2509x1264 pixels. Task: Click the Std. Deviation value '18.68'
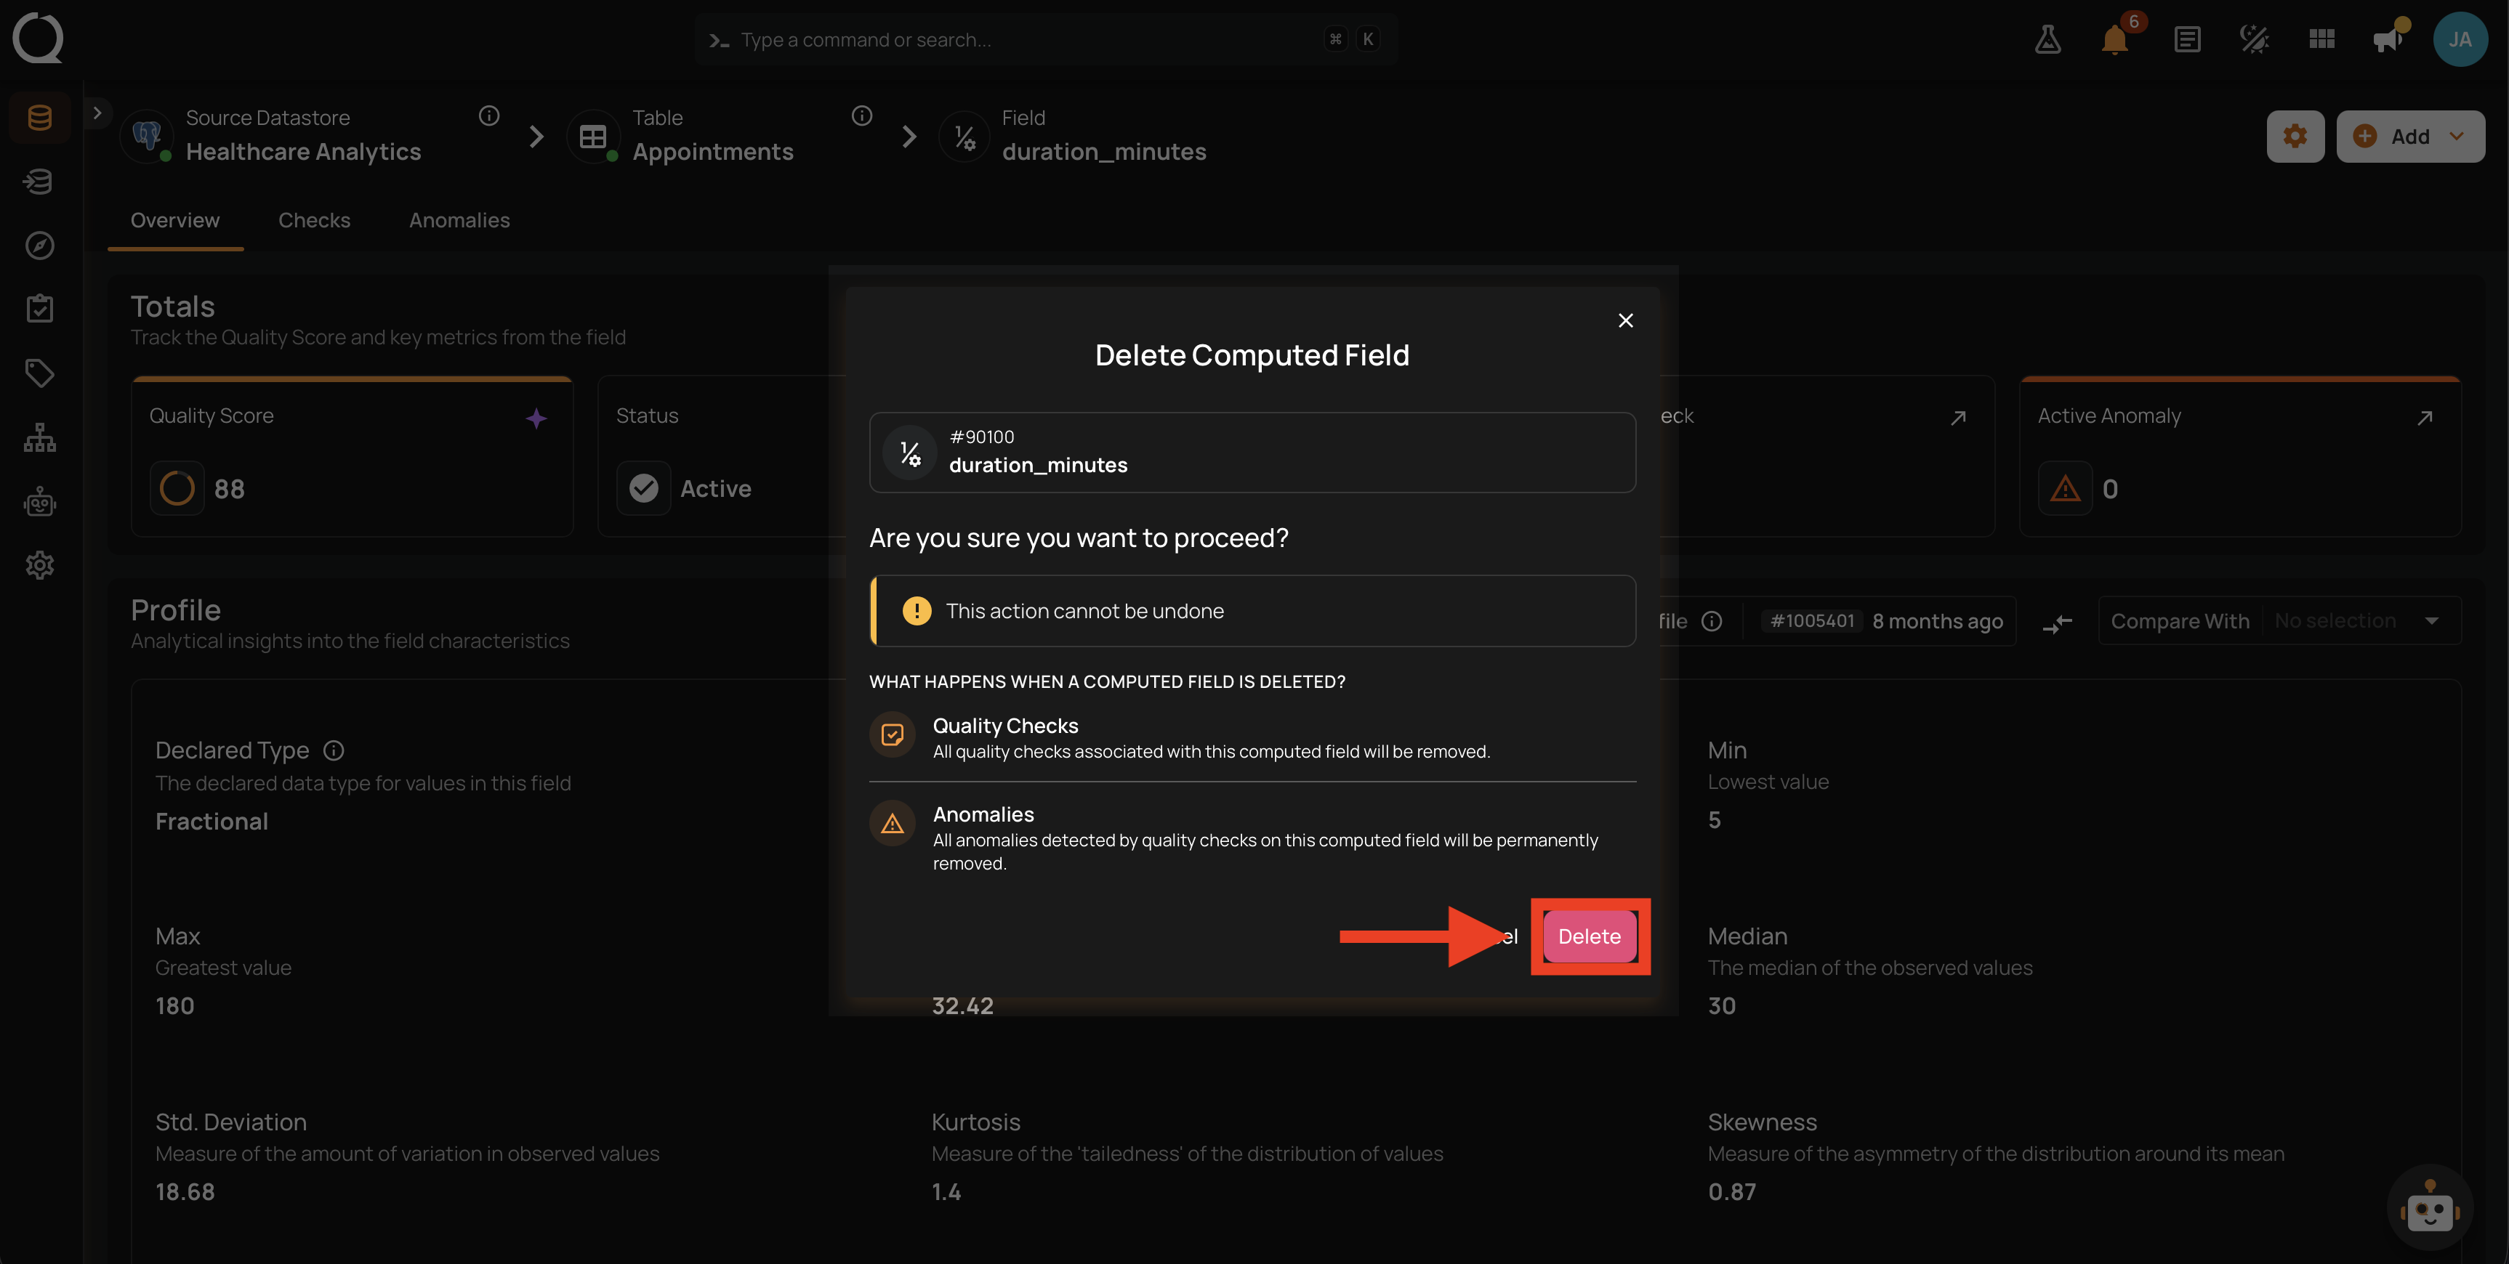tap(185, 1192)
